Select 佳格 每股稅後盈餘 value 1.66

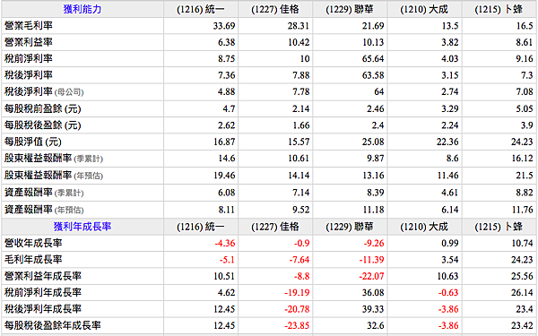301,125
